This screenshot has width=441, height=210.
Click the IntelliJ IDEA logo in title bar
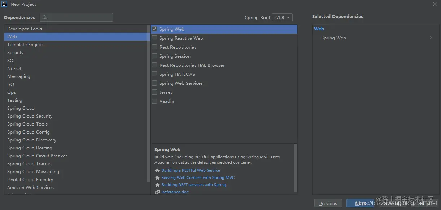pos(5,4)
